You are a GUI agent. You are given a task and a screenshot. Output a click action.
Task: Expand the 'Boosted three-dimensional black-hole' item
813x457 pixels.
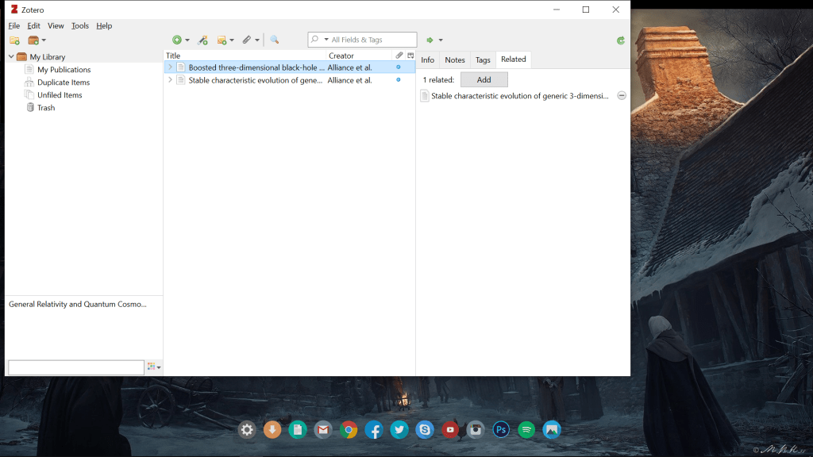pyautogui.click(x=170, y=67)
